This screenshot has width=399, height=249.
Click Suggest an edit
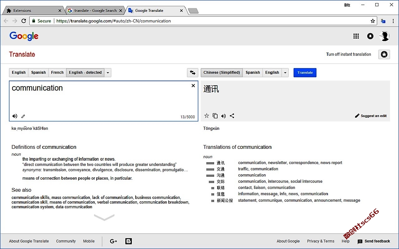pos(371,116)
